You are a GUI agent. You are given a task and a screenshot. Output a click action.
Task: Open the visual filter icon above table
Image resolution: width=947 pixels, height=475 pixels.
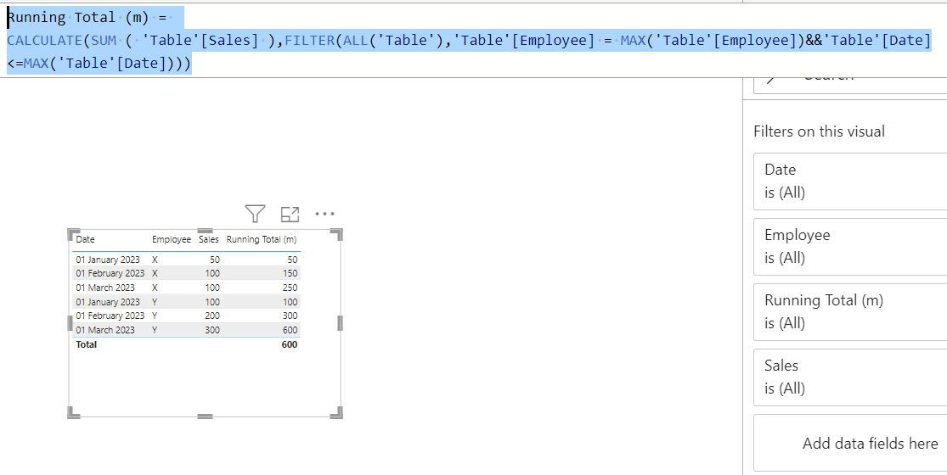[255, 214]
